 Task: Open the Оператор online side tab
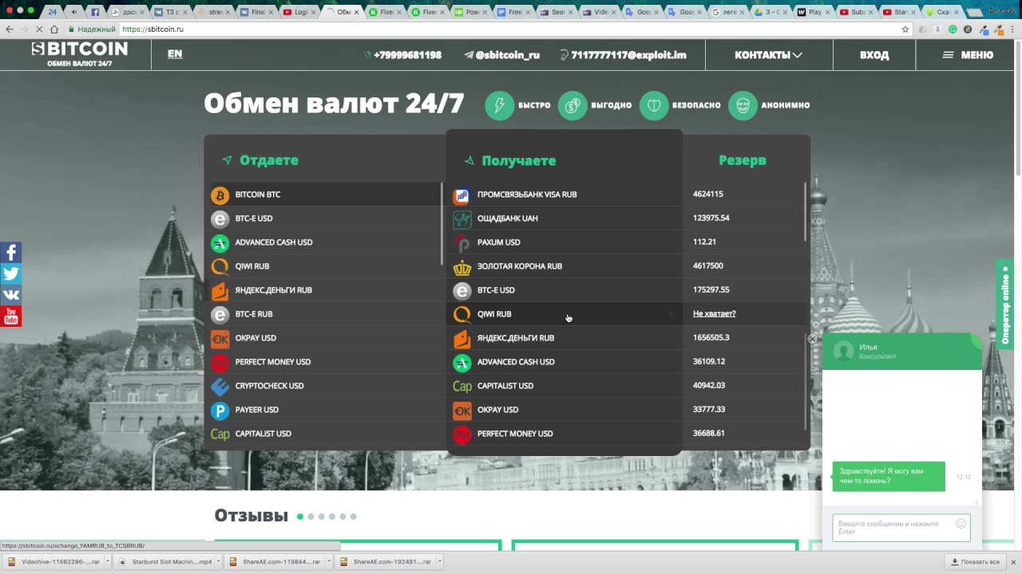(1004, 305)
